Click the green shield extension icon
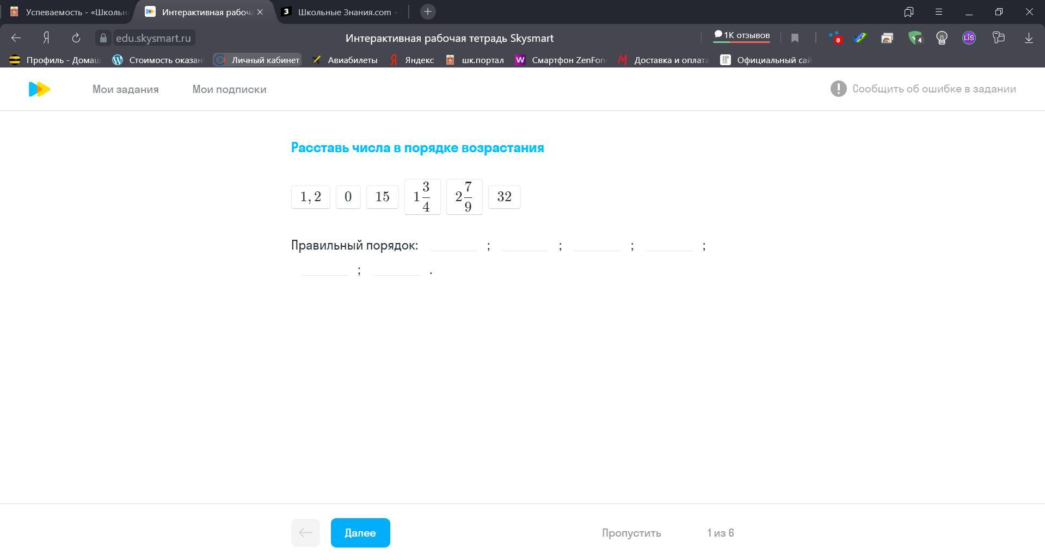 pyautogui.click(x=915, y=38)
